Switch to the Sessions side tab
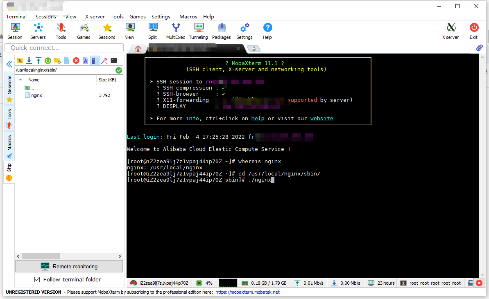The width and height of the screenshot is (489, 299). (x=9, y=88)
